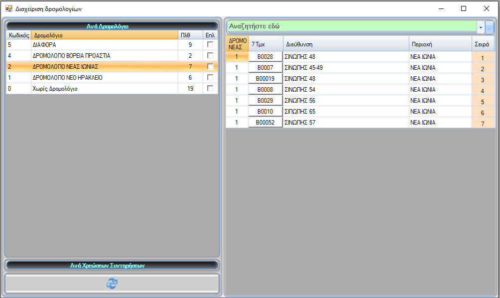Collapse the Ανά Δρομολόγιο panel header
This screenshot has width=500, height=298.
[x=112, y=26]
